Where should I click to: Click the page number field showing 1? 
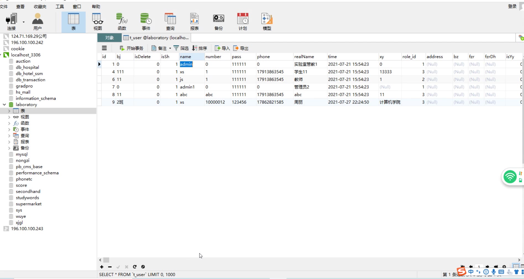(x=479, y=267)
